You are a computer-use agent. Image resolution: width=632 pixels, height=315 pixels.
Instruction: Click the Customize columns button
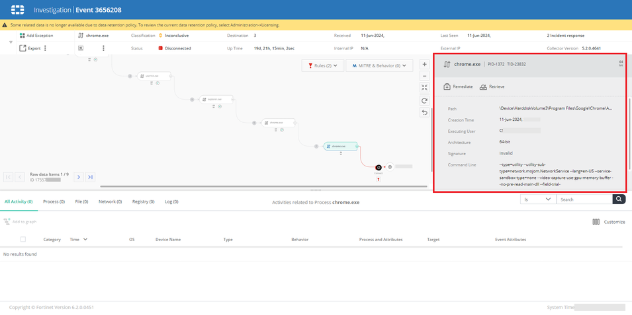[609, 222]
